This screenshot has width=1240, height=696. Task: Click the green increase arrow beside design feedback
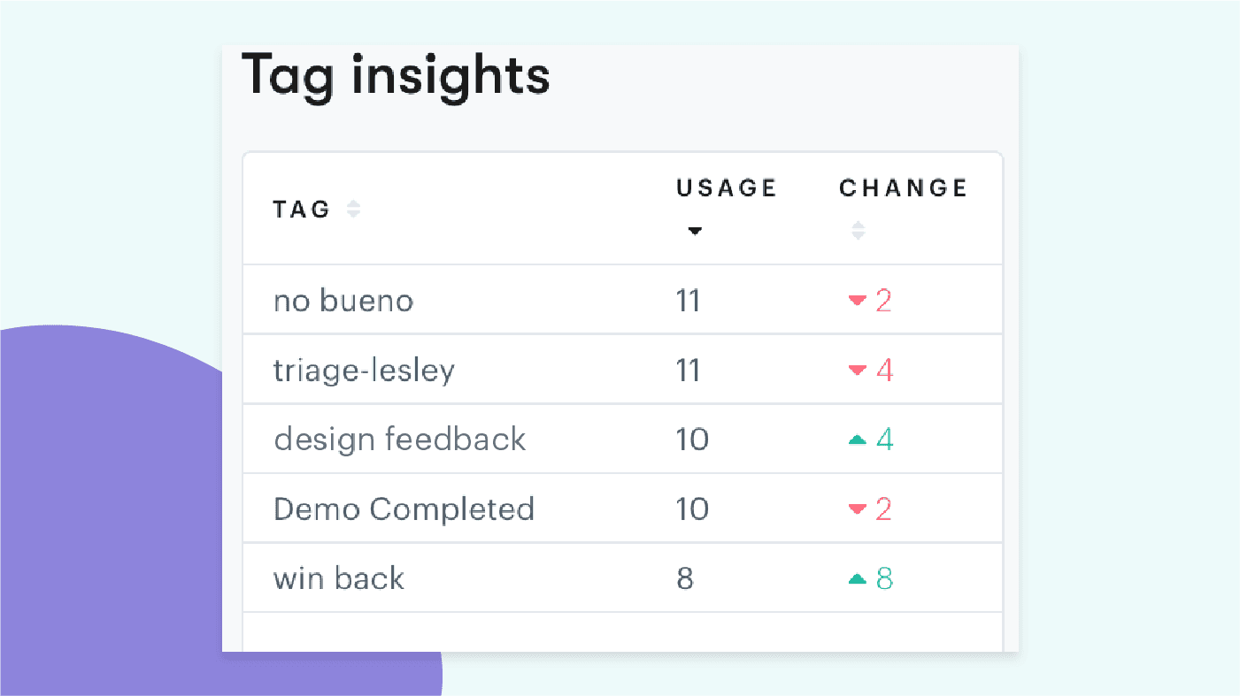point(856,439)
